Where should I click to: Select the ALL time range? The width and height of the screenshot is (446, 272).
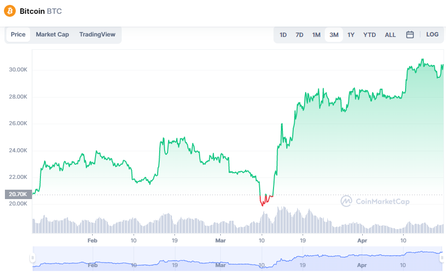pyautogui.click(x=390, y=34)
